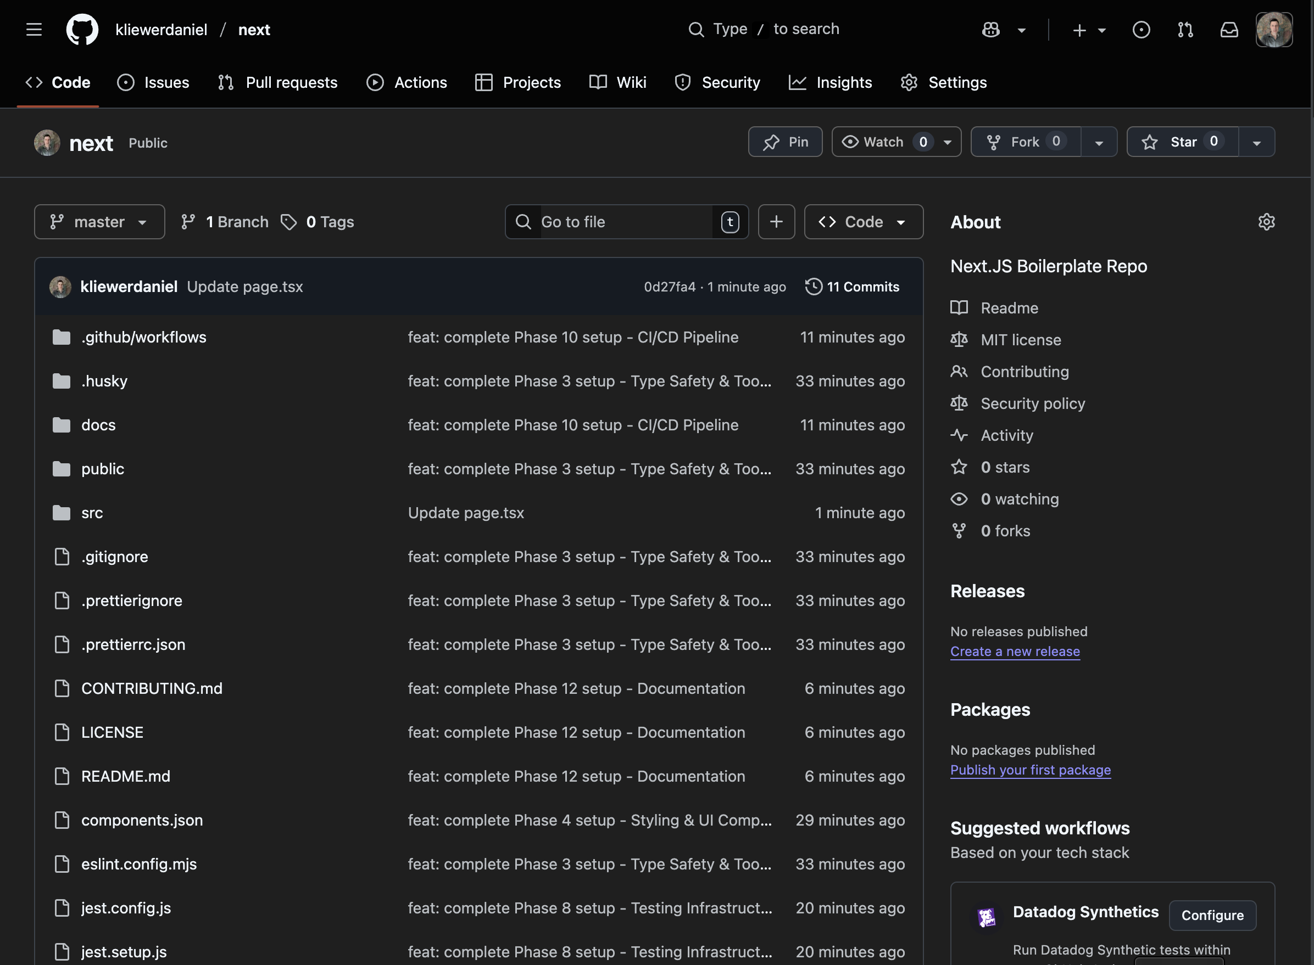This screenshot has height=965, width=1314.
Task: Expand the green-less Code download dropdown
Action: (864, 222)
